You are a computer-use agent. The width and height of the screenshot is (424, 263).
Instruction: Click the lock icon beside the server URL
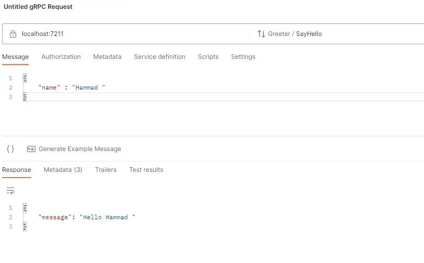point(13,34)
